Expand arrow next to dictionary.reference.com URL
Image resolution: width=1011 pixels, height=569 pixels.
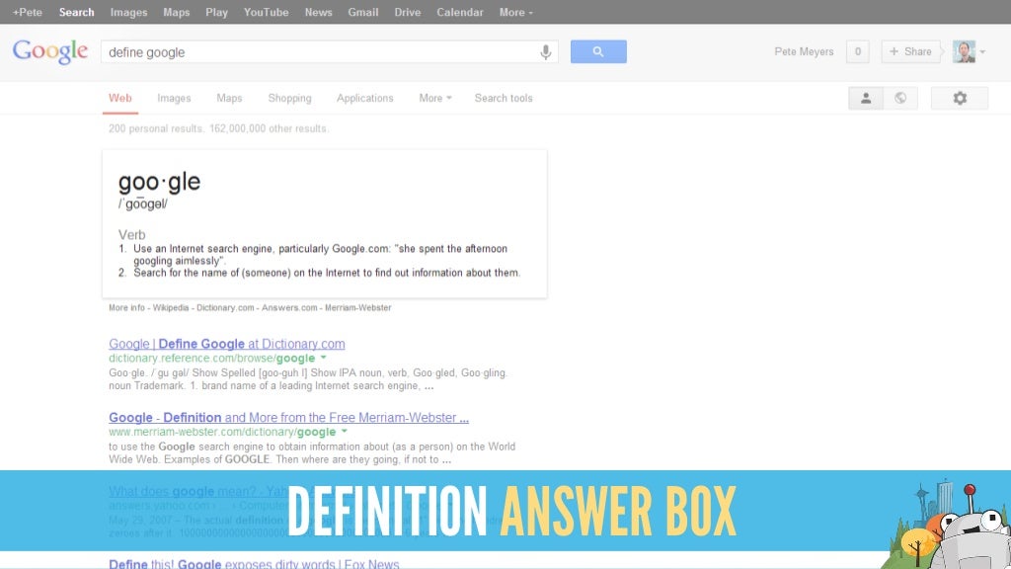tap(324, 358)
